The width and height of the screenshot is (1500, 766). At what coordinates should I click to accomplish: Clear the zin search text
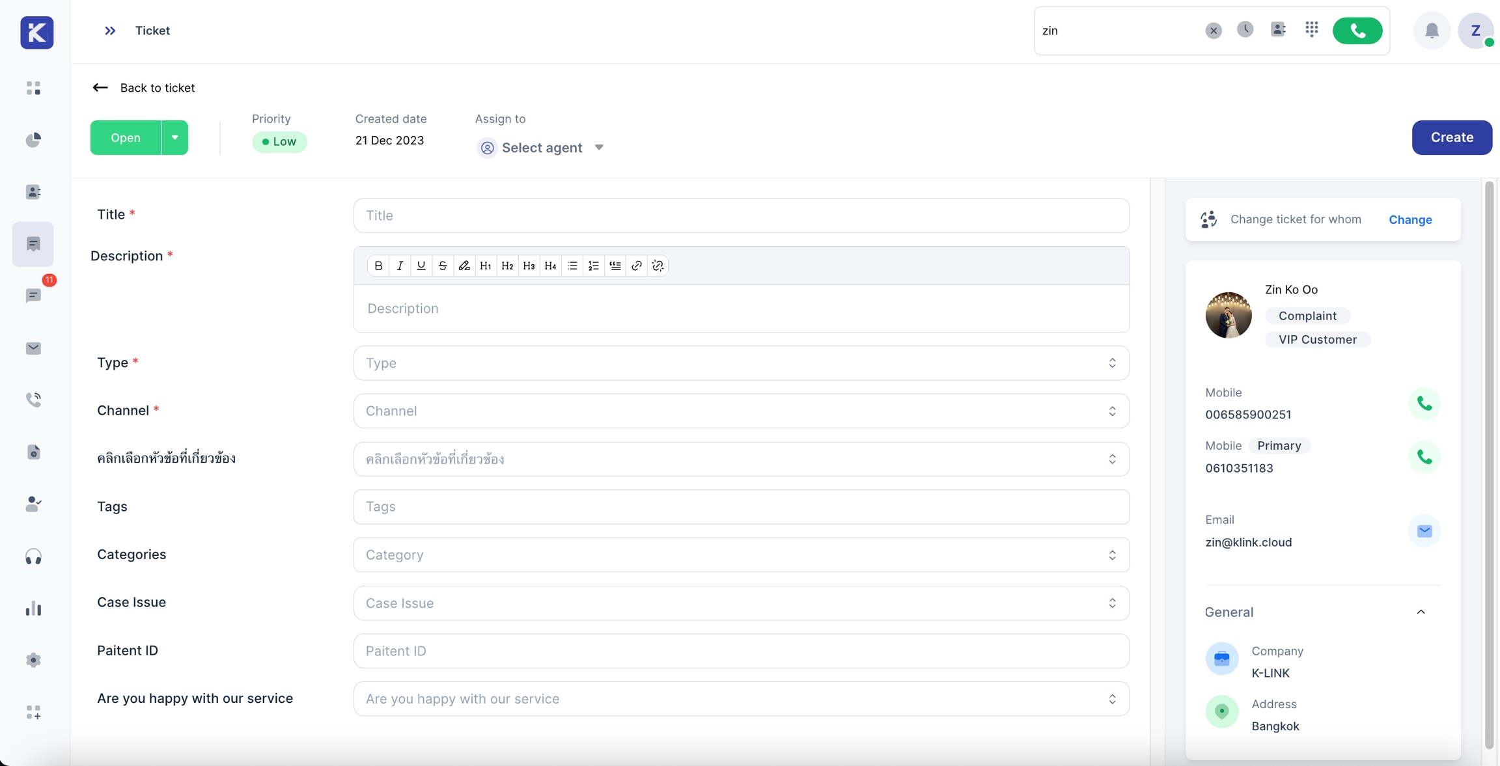(x=1214, y=31)
